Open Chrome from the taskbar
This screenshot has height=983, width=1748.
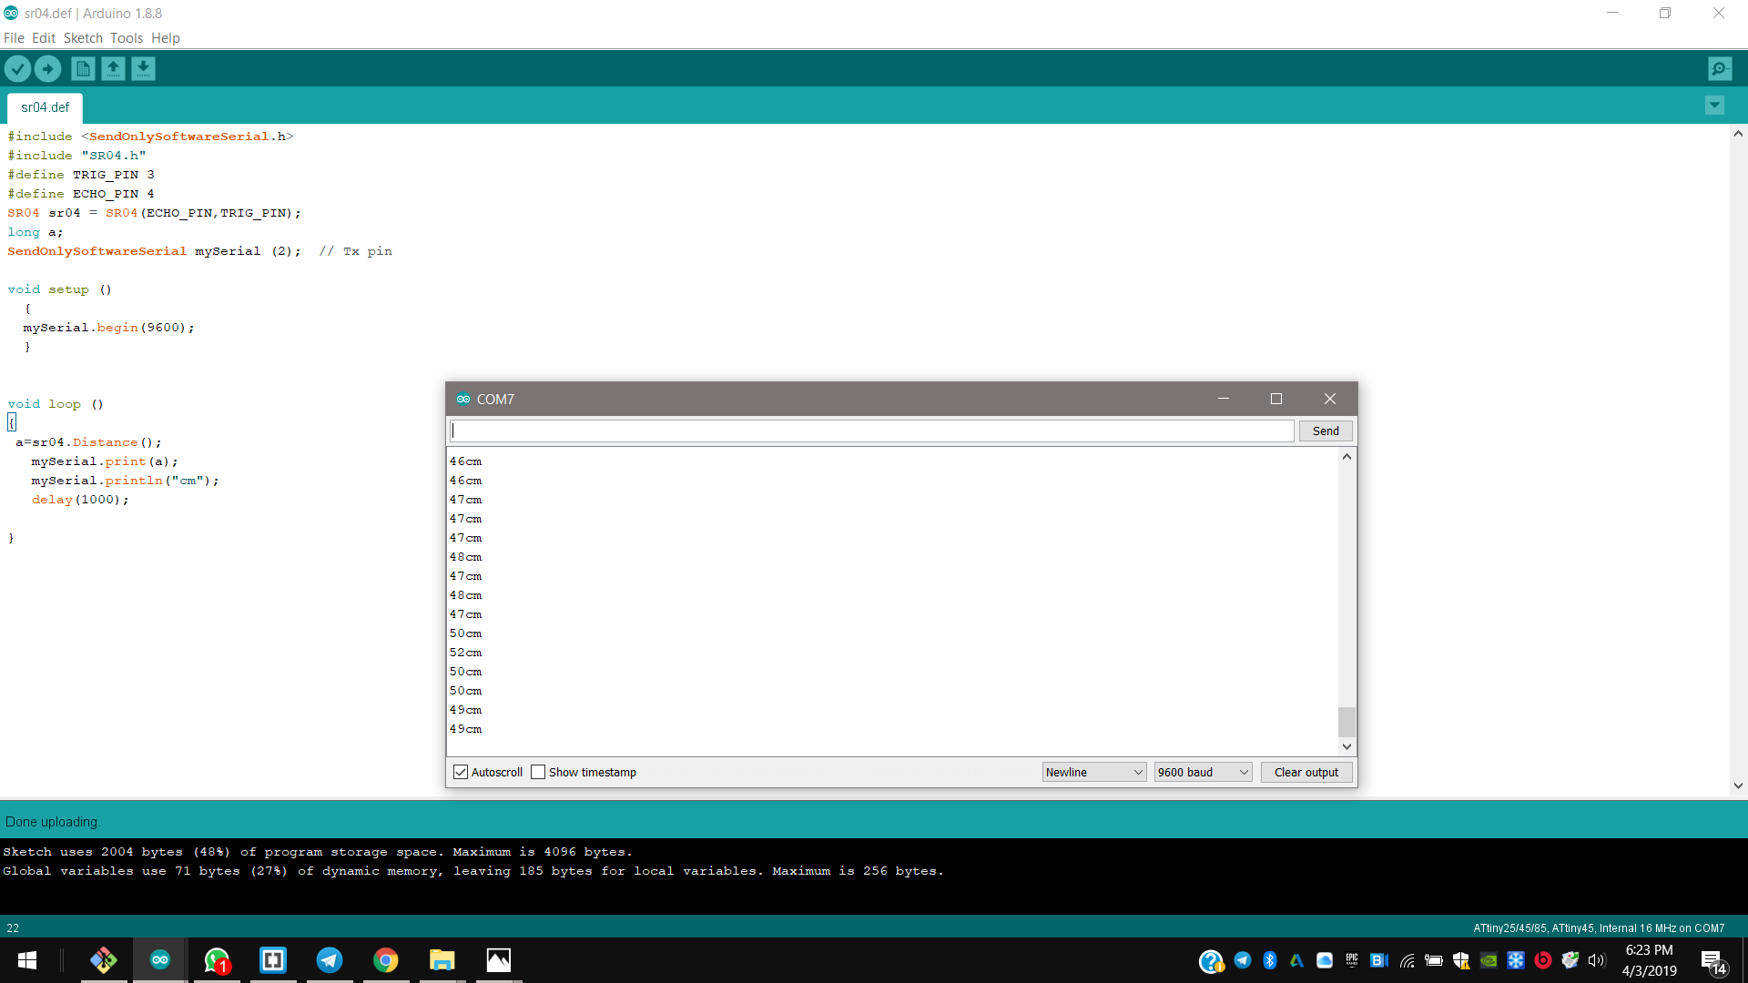click(x=385, y=960)
